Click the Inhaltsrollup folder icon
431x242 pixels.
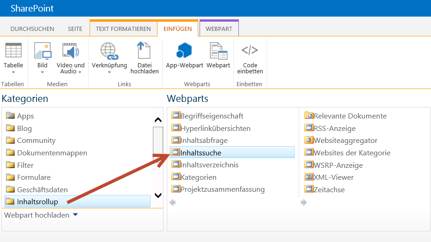[11, 201]
